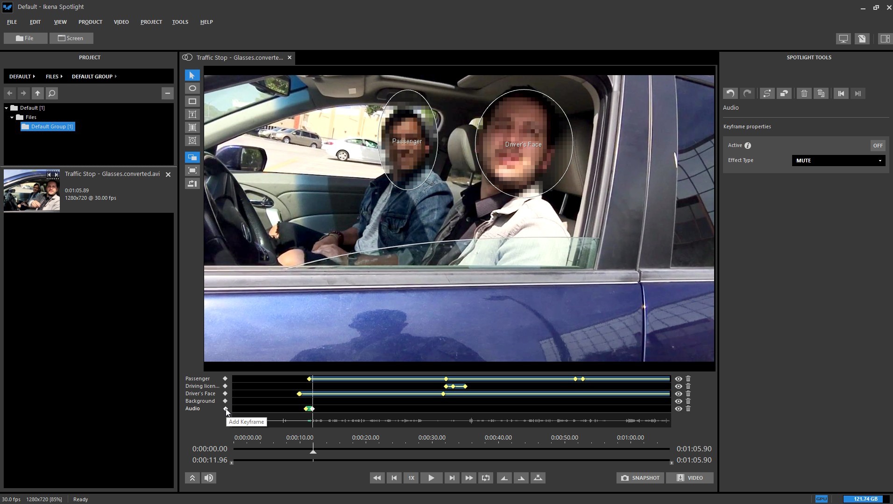Select the Traffic Stop video thumbnail

click(32, 191)
